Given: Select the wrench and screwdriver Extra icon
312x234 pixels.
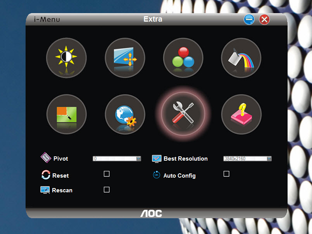Looking at the screenshot, I should click(183, 114).
